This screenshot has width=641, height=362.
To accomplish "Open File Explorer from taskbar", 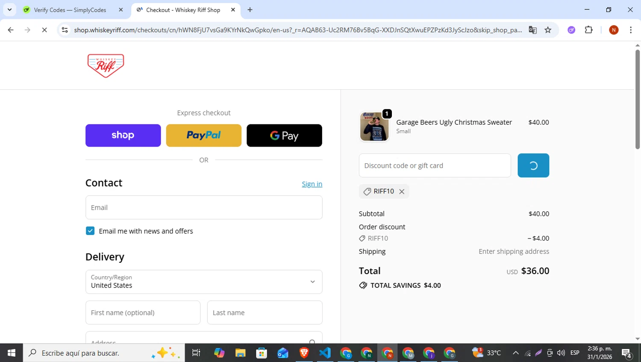I will click(240, 353).
